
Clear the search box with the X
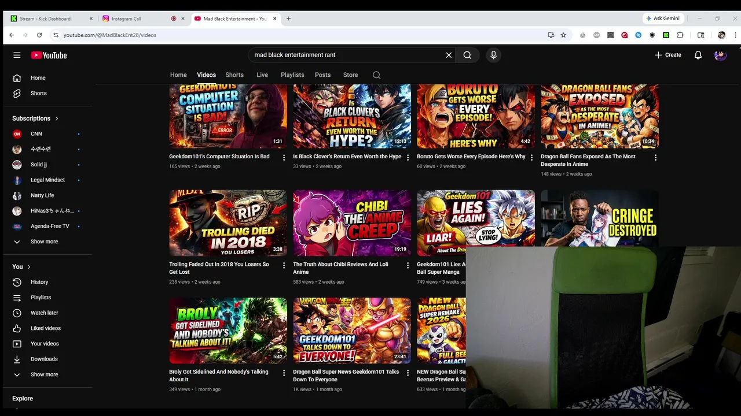tap(449, 55)
